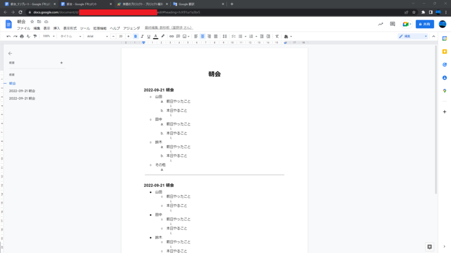The image size is (451, 253).
Task: Open the Google Meet dropdown button
Action: (406, 24)
